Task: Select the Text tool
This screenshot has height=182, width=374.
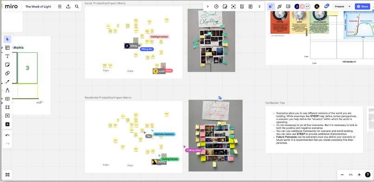Action: [7, 56]
